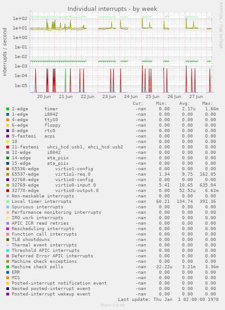Screen dimensions: 225x310
Task: Click the 'Cur:' column header
Action: (x=138, y=103)
